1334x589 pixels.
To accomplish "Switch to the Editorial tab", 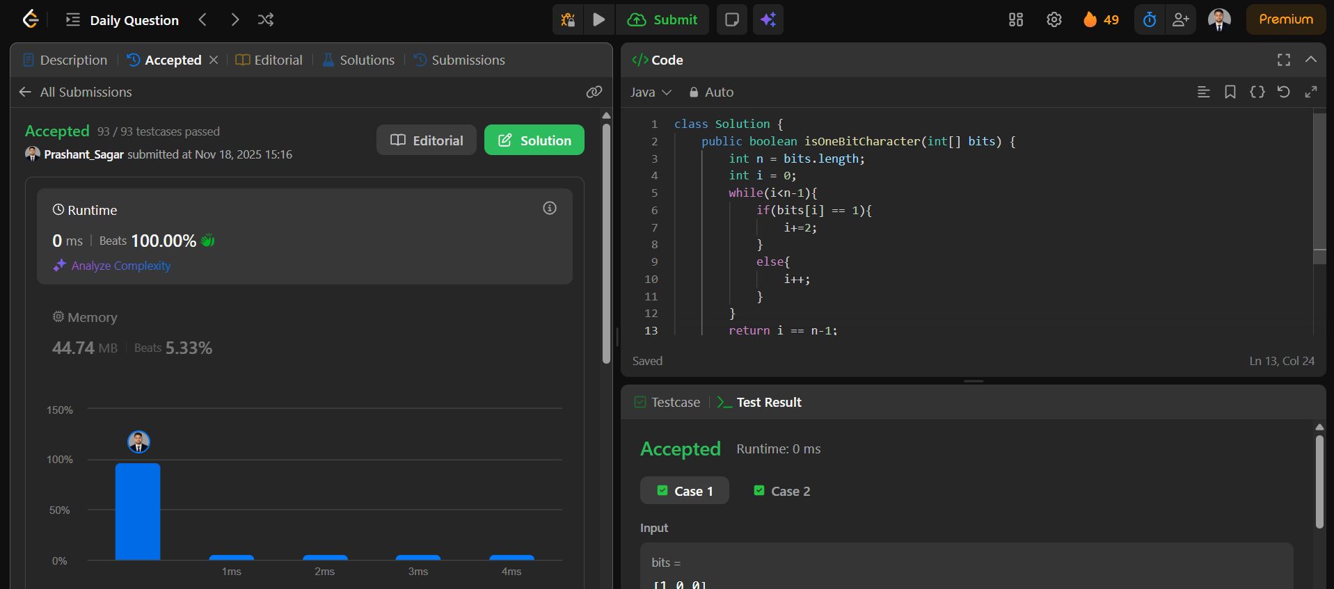I will click(x=269, y=60).
